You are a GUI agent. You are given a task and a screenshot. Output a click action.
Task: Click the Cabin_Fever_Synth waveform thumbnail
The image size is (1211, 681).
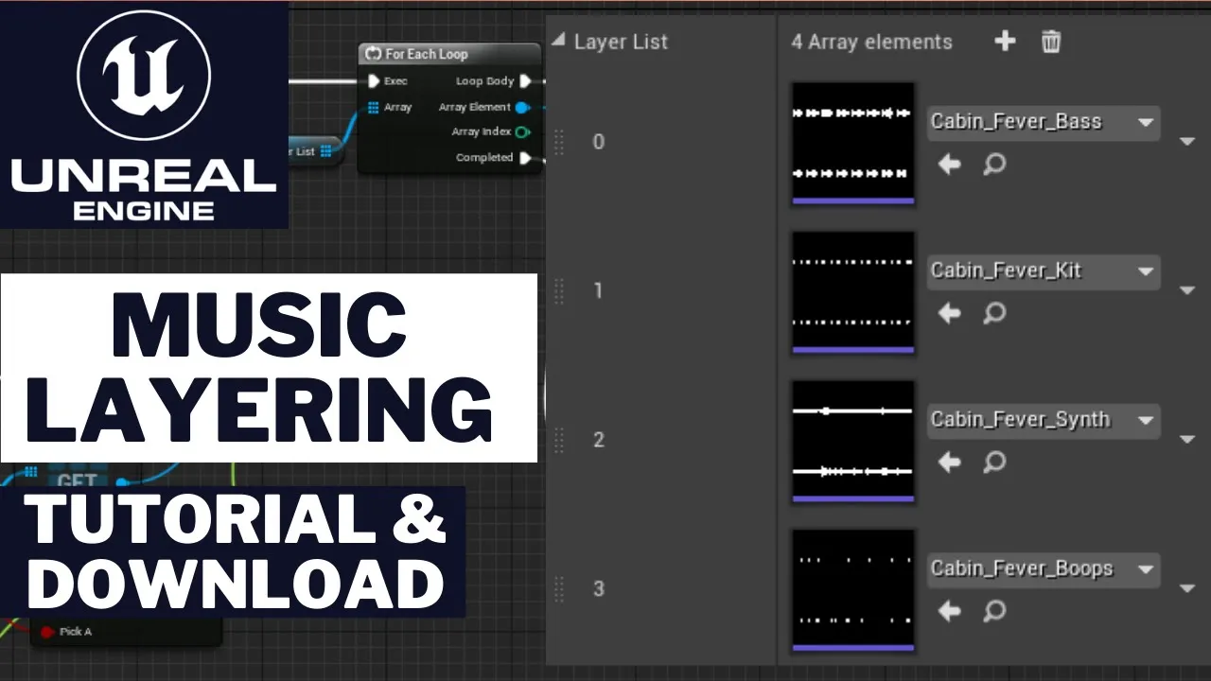(853, 441)
